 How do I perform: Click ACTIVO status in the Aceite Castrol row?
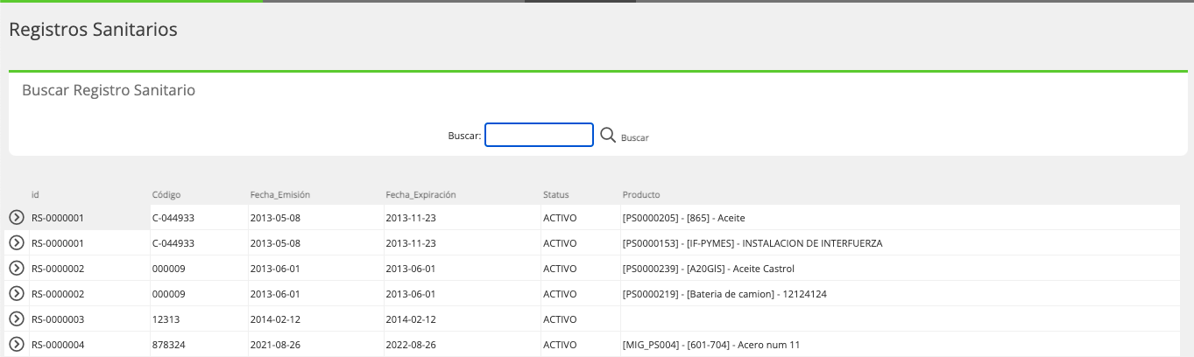click(560, 269)
